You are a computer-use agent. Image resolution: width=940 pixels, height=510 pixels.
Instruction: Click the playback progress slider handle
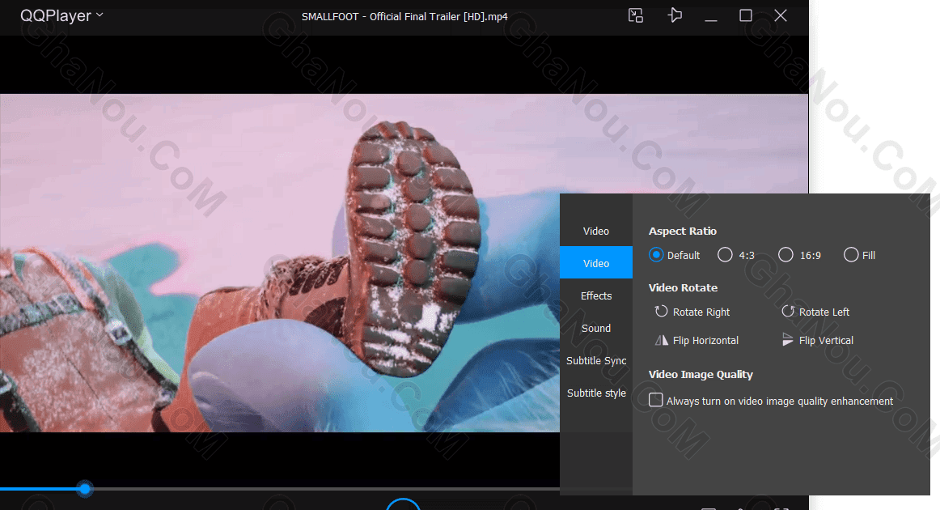pos(85,489)
